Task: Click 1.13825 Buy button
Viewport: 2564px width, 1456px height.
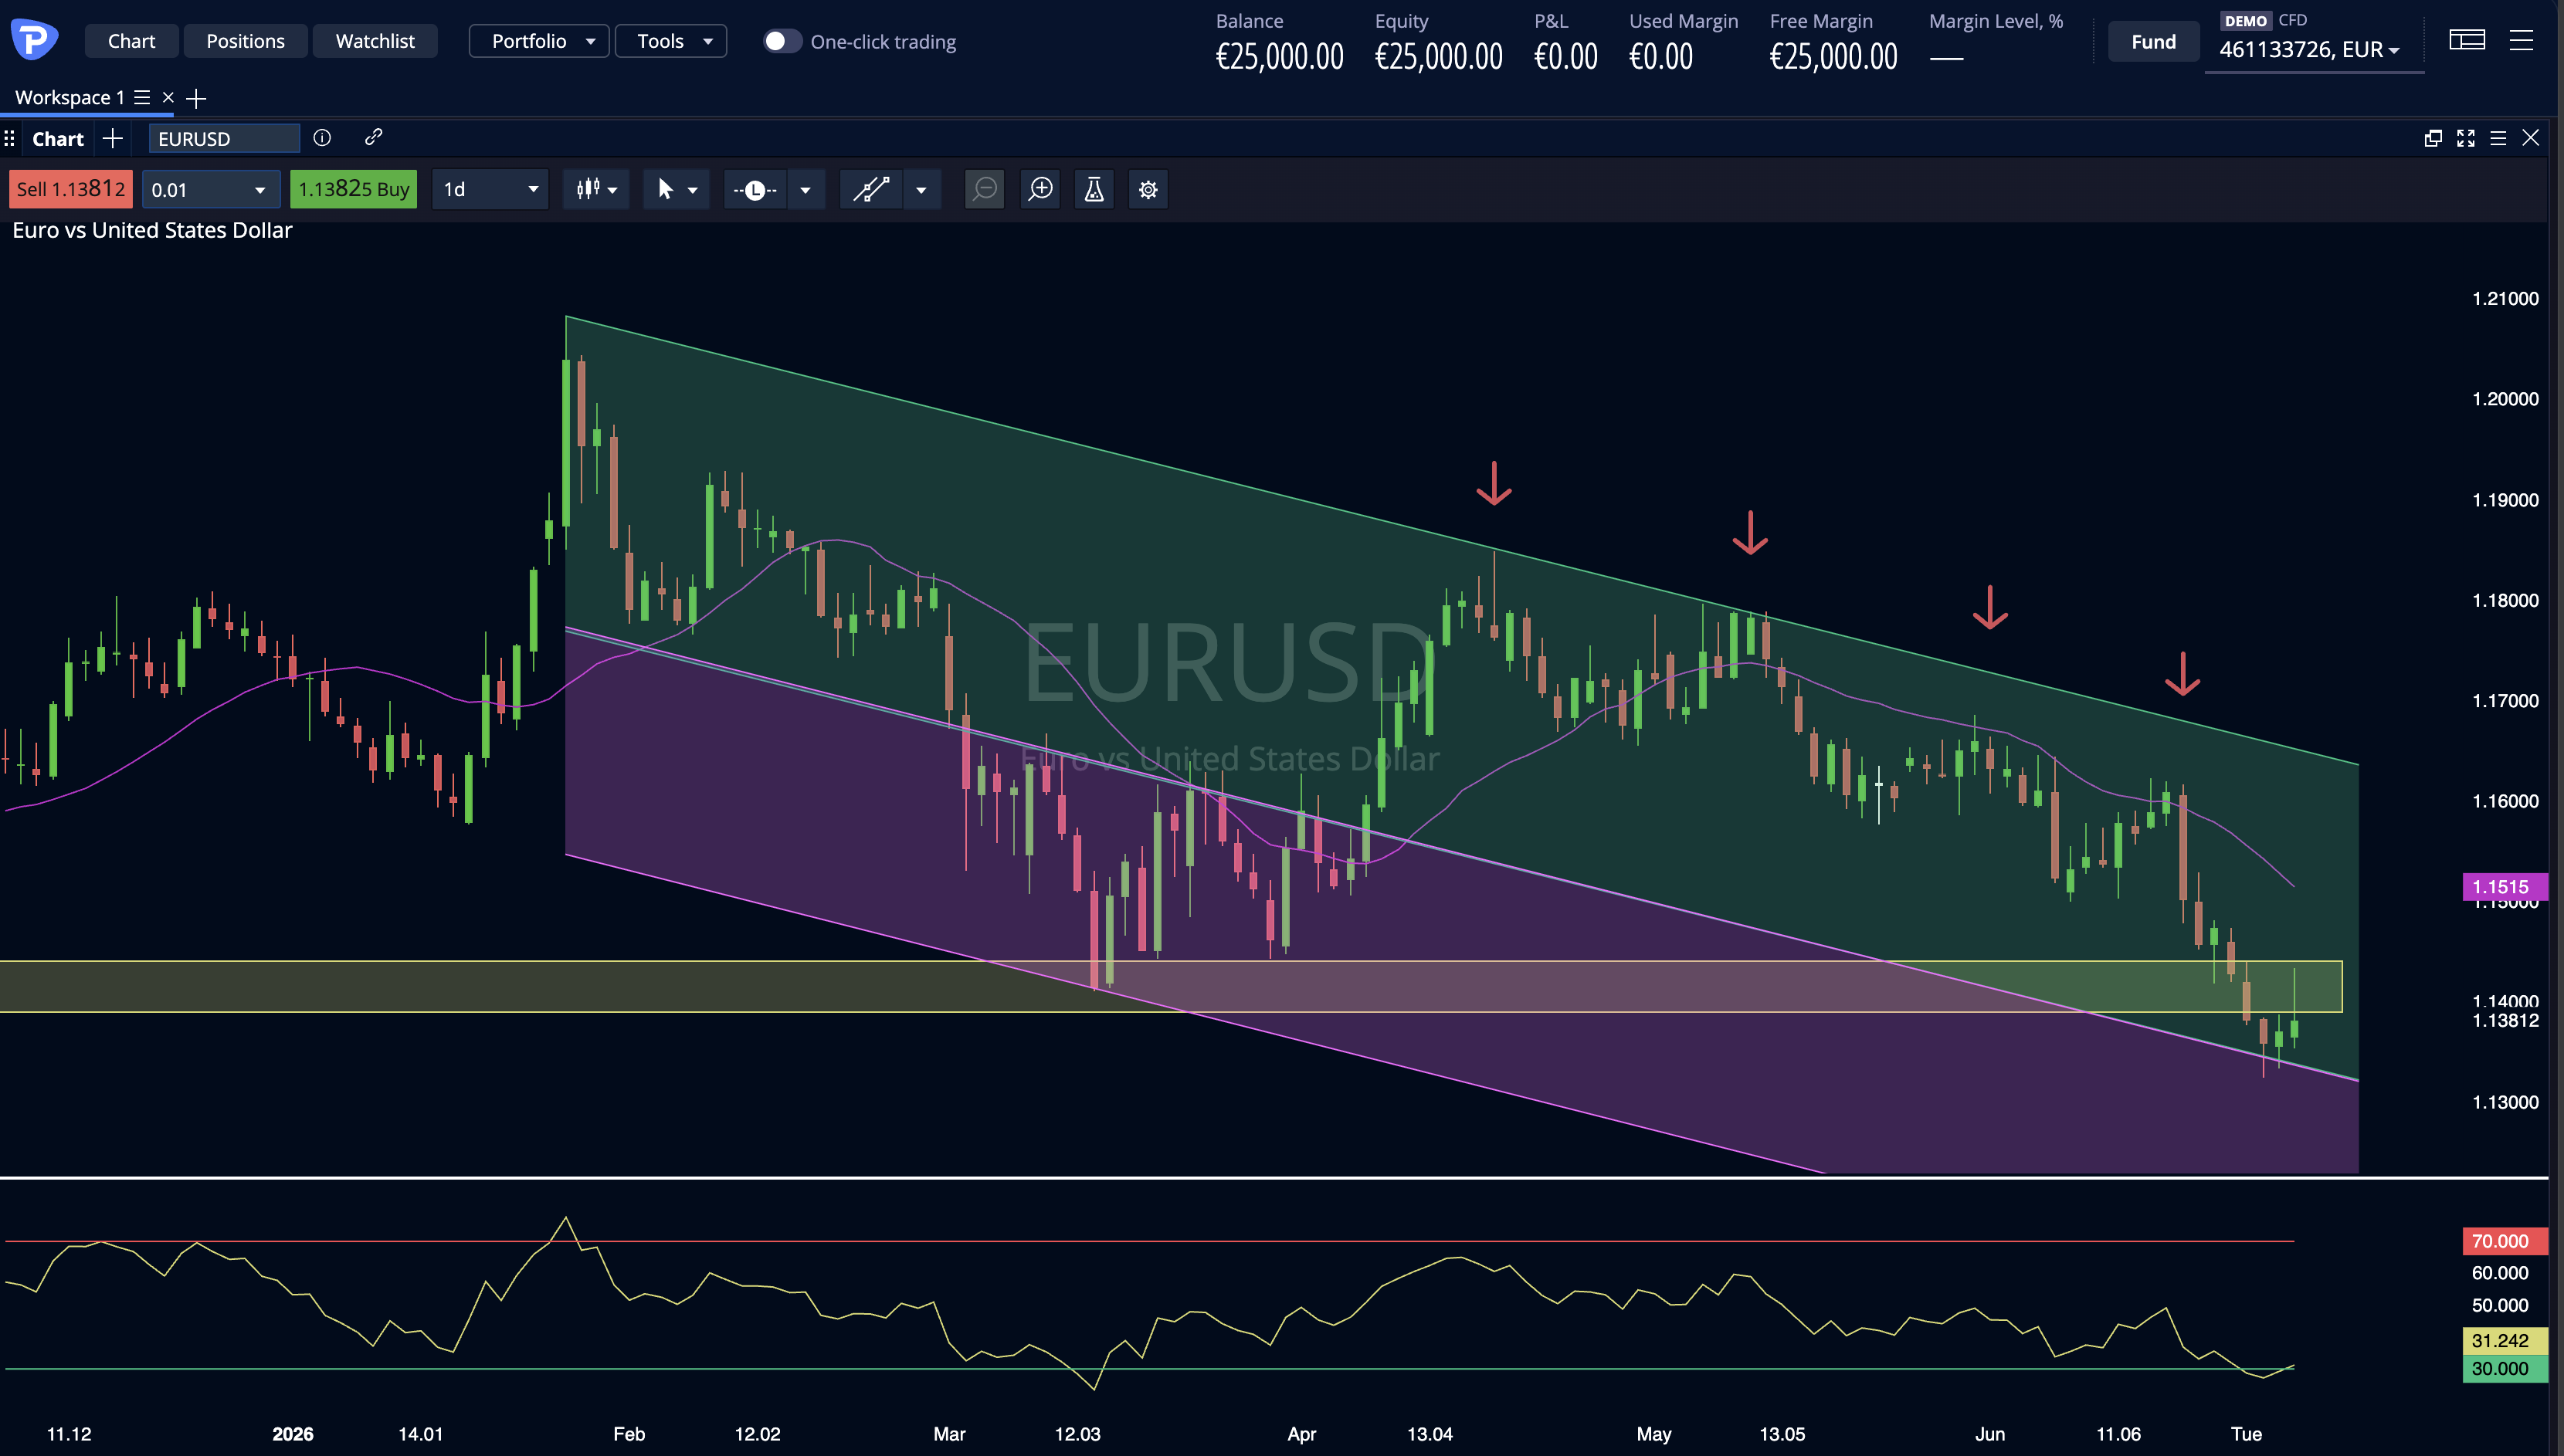Action: pos(353,189)
